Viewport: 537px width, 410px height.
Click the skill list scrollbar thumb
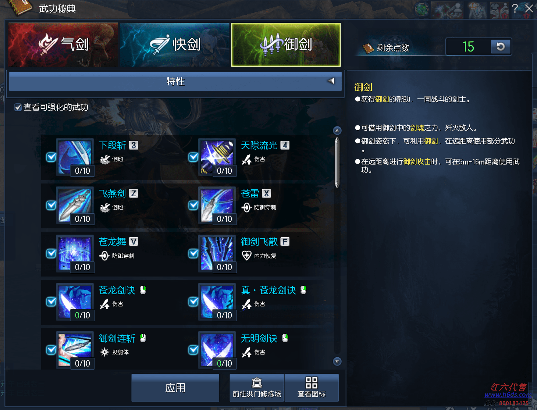[337, 163]
